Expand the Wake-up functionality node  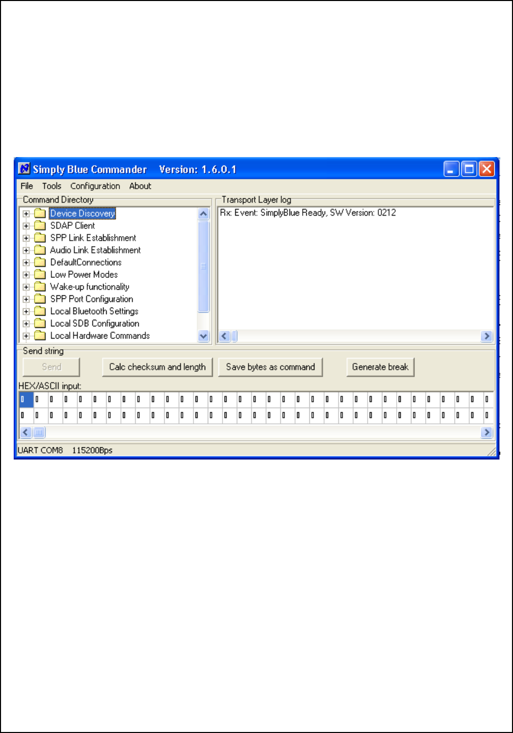tap(26, 287)
